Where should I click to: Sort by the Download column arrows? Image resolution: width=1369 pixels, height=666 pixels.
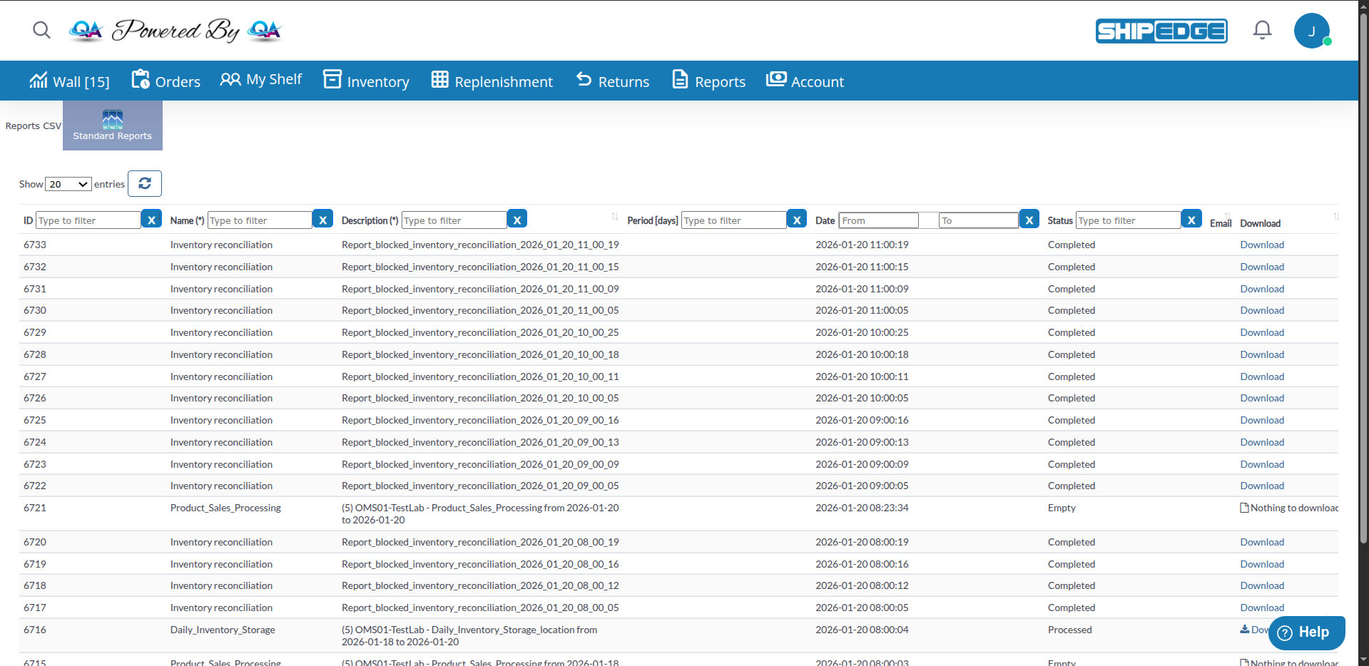click(1335, 217)
